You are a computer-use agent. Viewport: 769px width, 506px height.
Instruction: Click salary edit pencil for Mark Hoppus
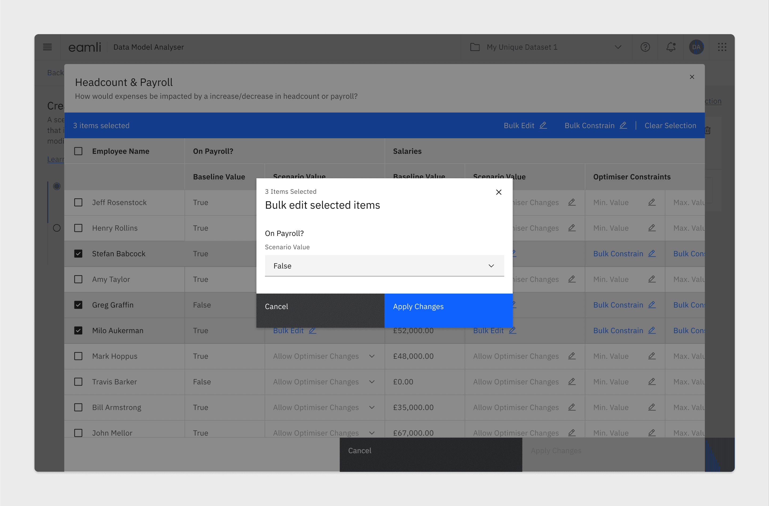coord(571,356)
